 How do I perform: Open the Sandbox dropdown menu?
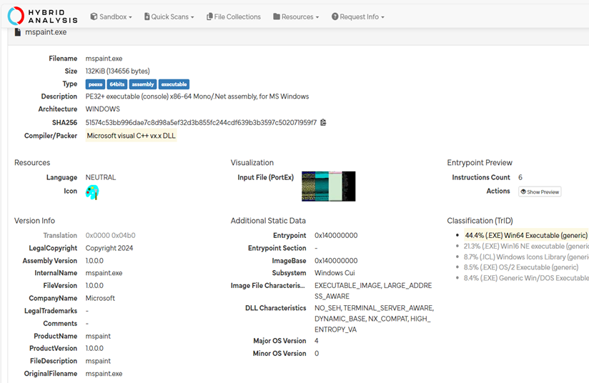pos(112,16)
